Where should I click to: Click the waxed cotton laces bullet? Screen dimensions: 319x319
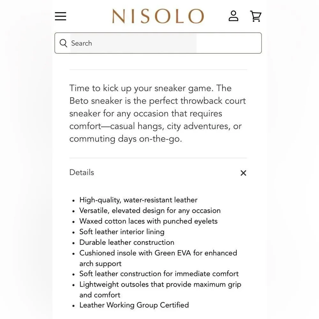click(148, 221)
